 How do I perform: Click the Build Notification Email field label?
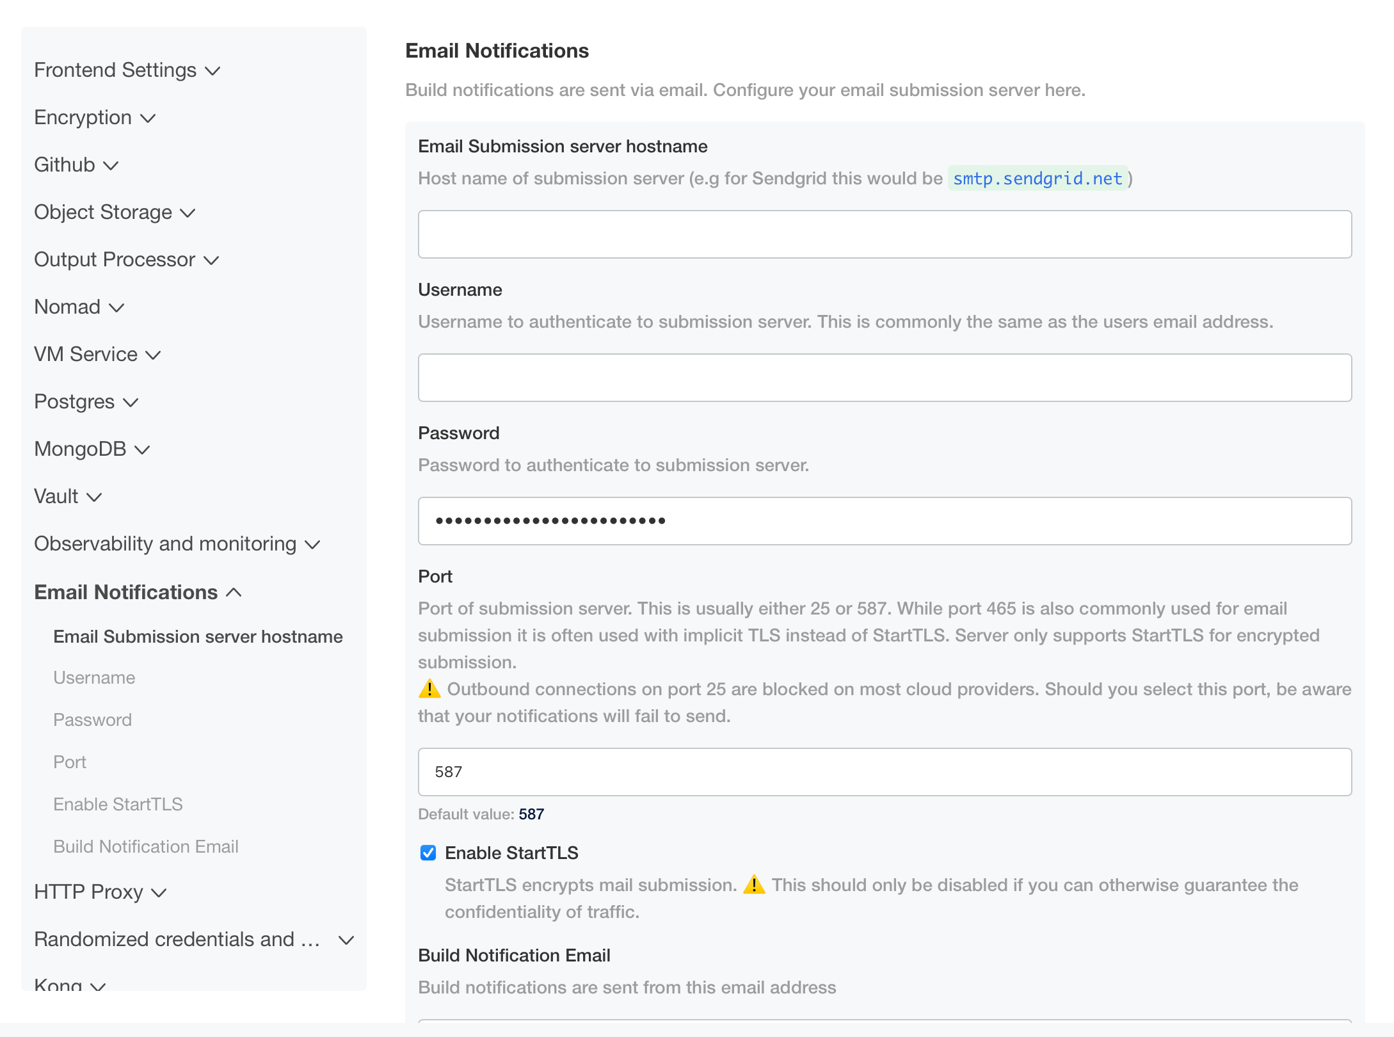[x=515, y=955]
